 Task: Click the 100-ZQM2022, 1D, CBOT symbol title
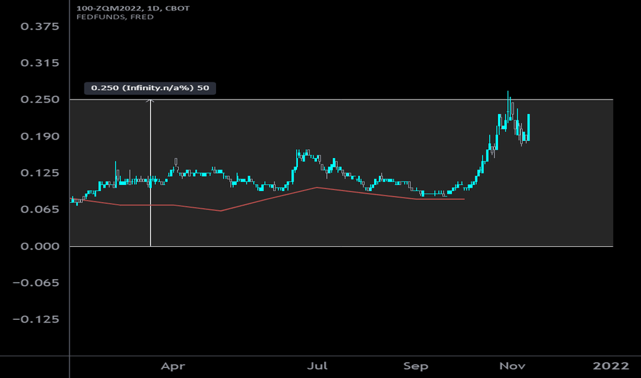133,8
